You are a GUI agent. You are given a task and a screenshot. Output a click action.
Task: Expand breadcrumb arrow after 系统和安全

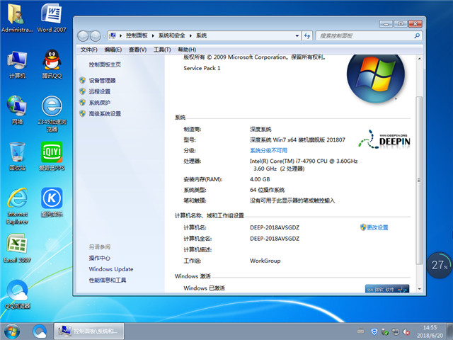(190, 36)
